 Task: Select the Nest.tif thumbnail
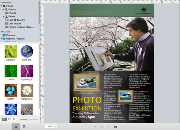click(11, 90)
